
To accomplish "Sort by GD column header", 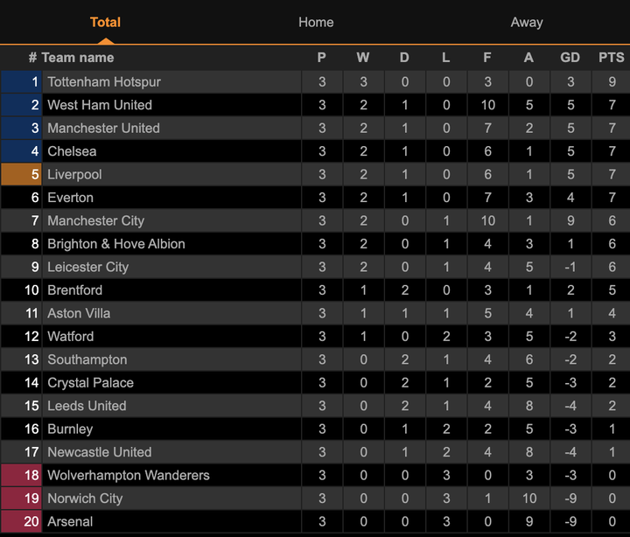I will pos(570,58).
